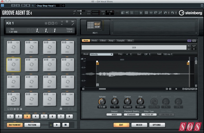Toggle solo on pad 009 (G#1)
Screen dimensions: 204x133
click(x=11, y=60)
